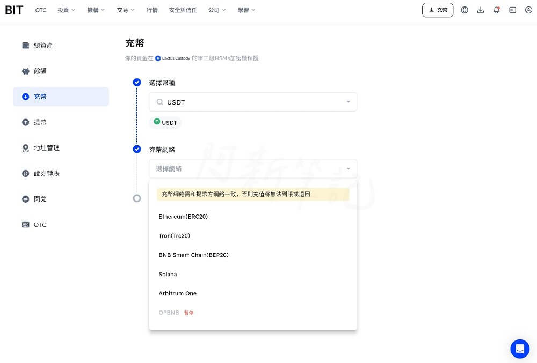Click the 充幣 page heading
The image size is (537, 363).
(x=135, y=43)
